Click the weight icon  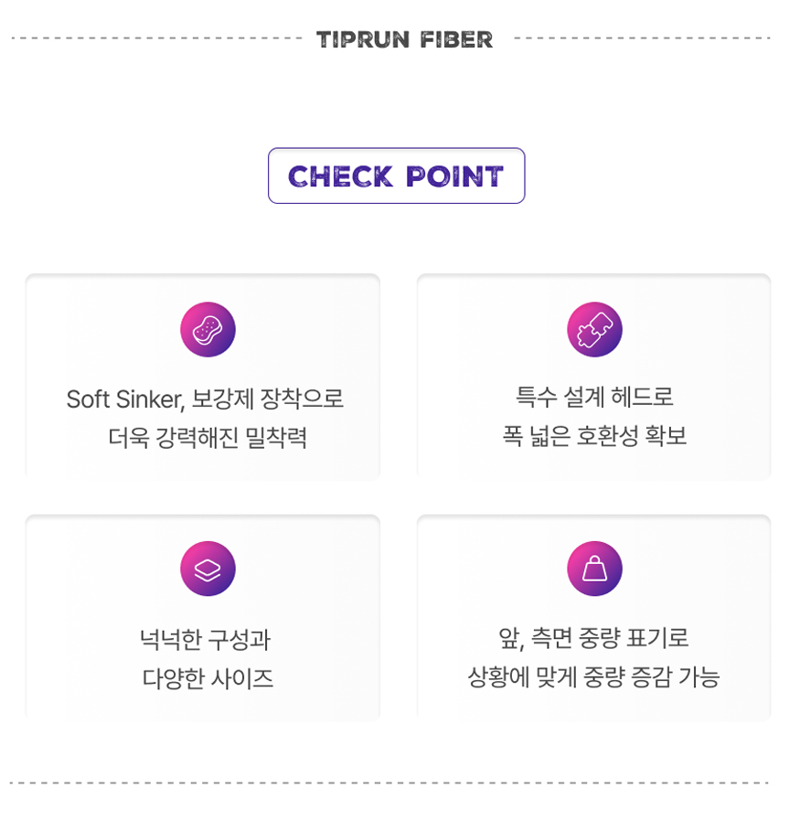tap(594, 569)
